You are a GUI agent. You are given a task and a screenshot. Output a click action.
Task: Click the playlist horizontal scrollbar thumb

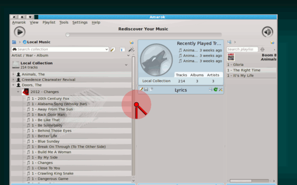(240, 181)
